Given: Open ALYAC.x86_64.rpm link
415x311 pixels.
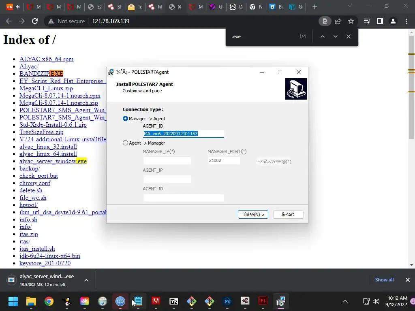Looking at the screenshot, I should coord(46,59).
